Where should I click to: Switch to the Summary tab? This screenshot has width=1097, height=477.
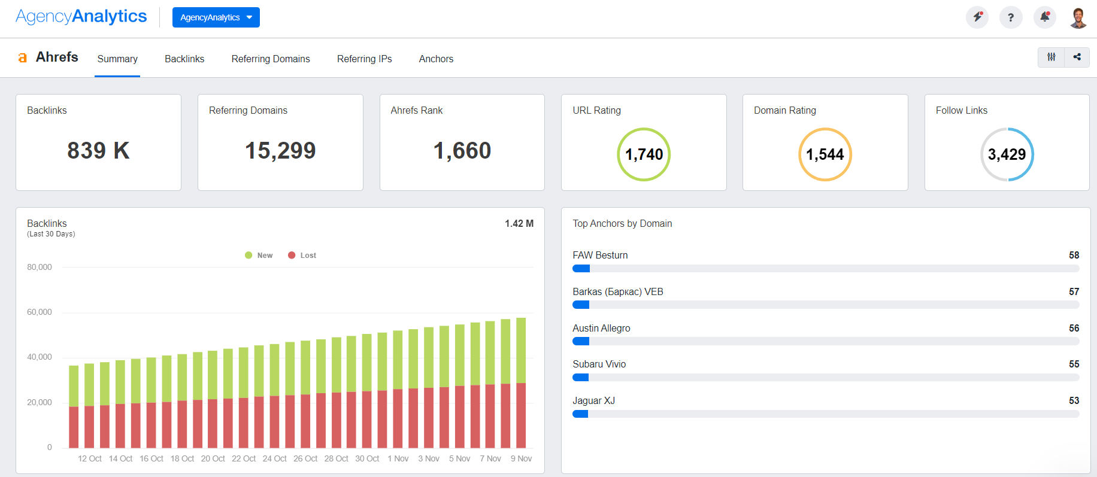pos(117,59)
